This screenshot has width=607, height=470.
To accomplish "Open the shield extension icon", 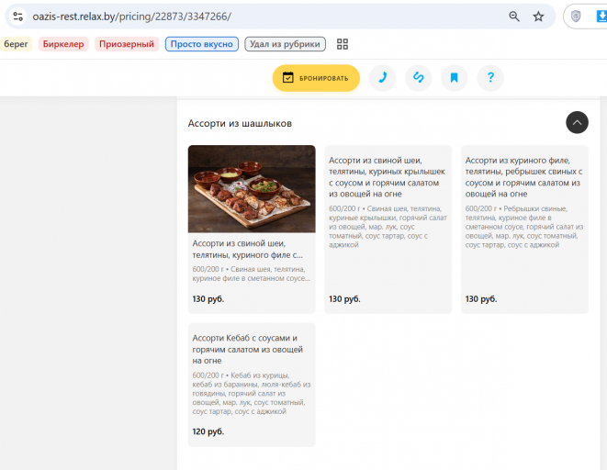I will tap(576, 17).
